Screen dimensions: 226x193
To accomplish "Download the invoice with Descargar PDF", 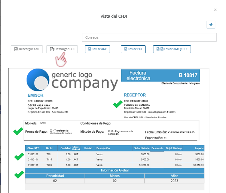I will 62,49.
